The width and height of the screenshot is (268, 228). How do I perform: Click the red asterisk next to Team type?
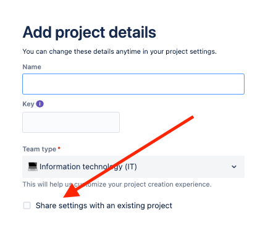tap(59, 148)
